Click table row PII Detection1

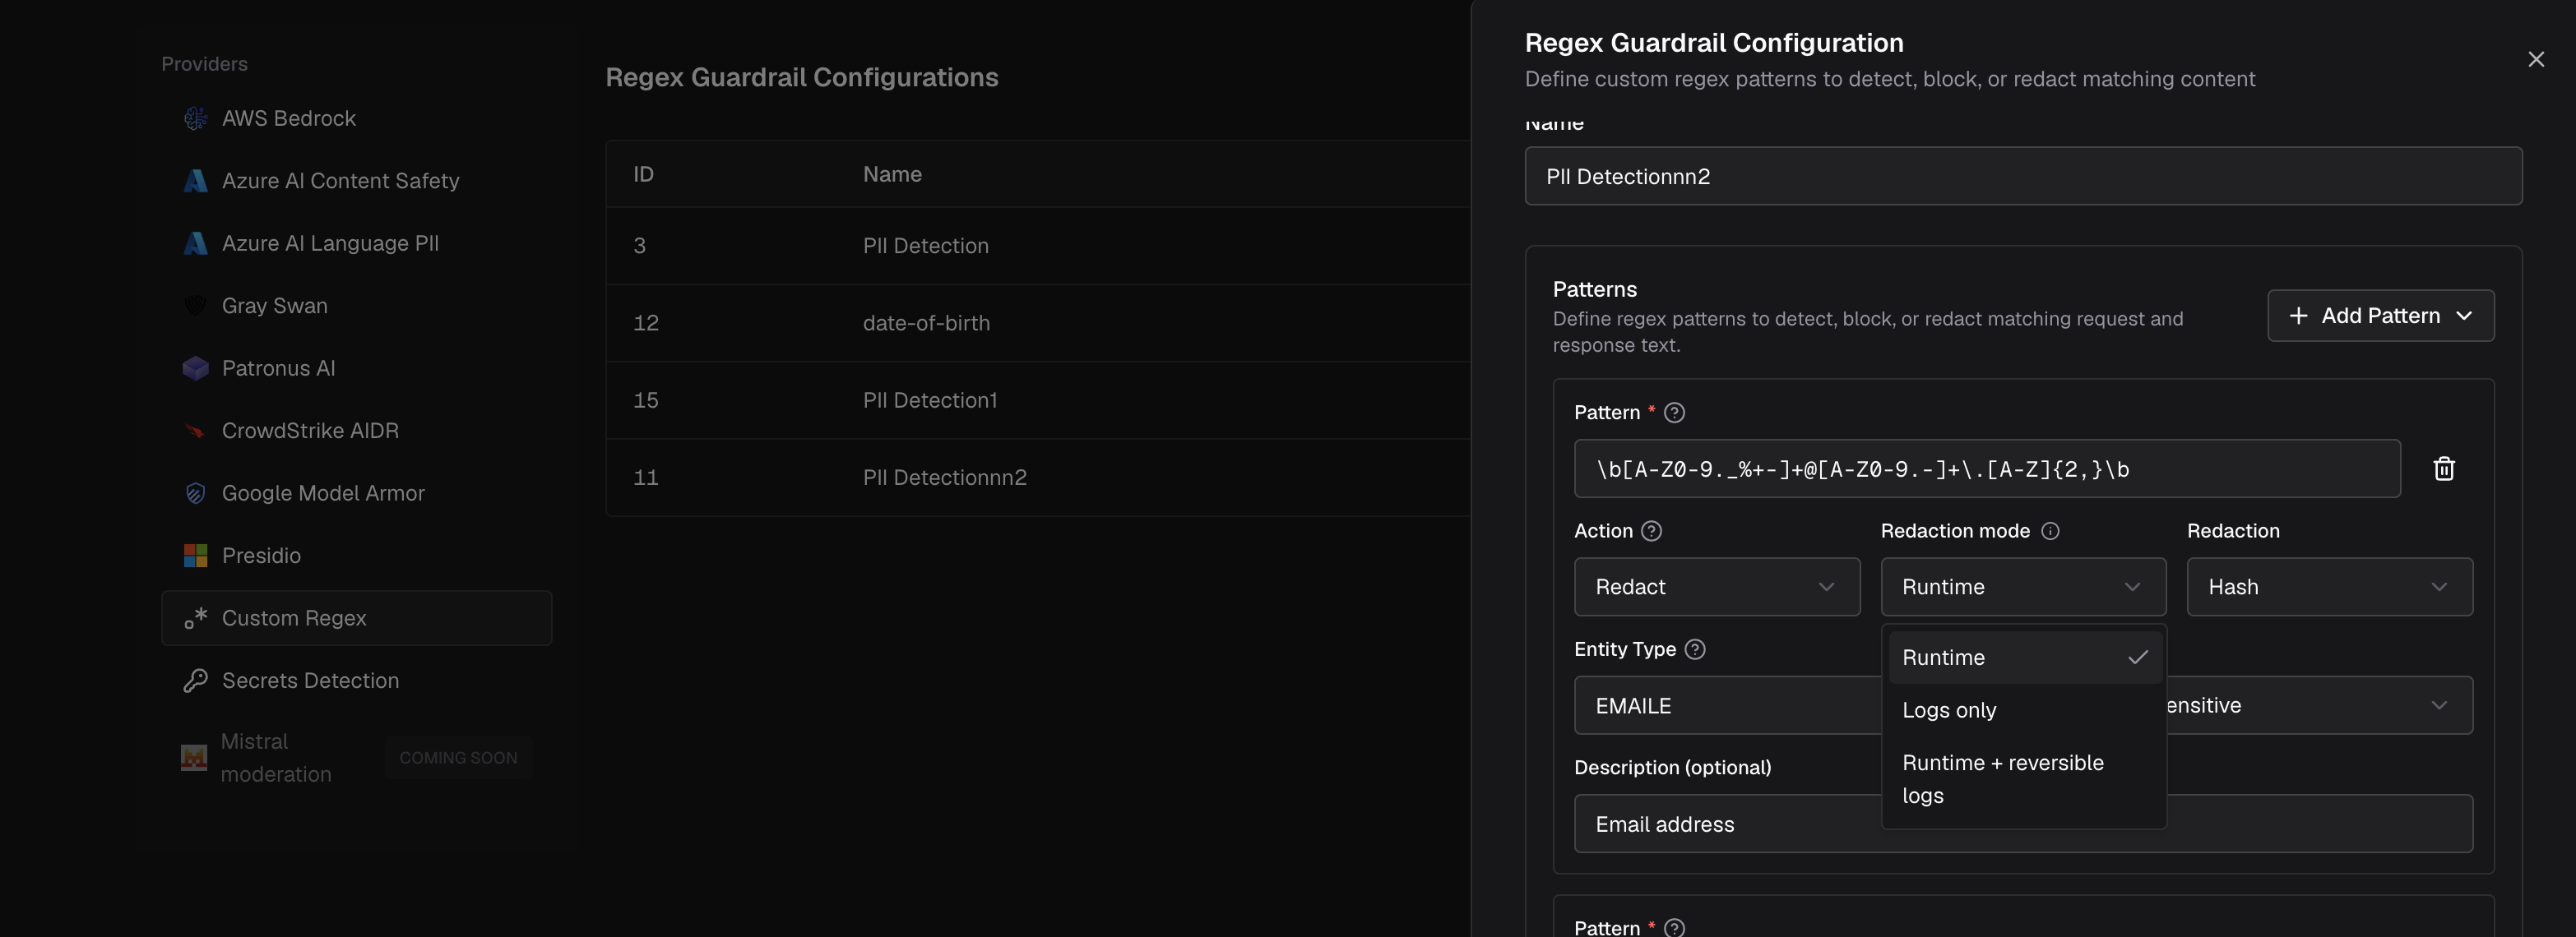[x=1038, y=399]
